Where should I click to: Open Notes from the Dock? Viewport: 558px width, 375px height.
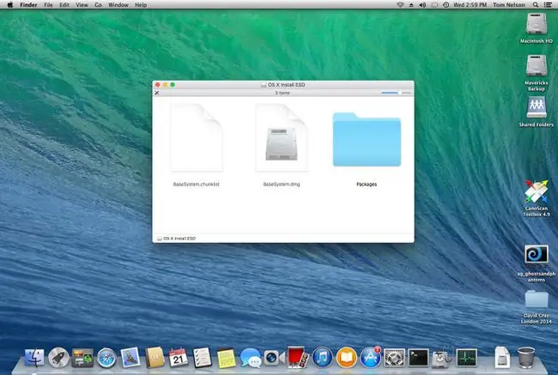click(227, 357)
